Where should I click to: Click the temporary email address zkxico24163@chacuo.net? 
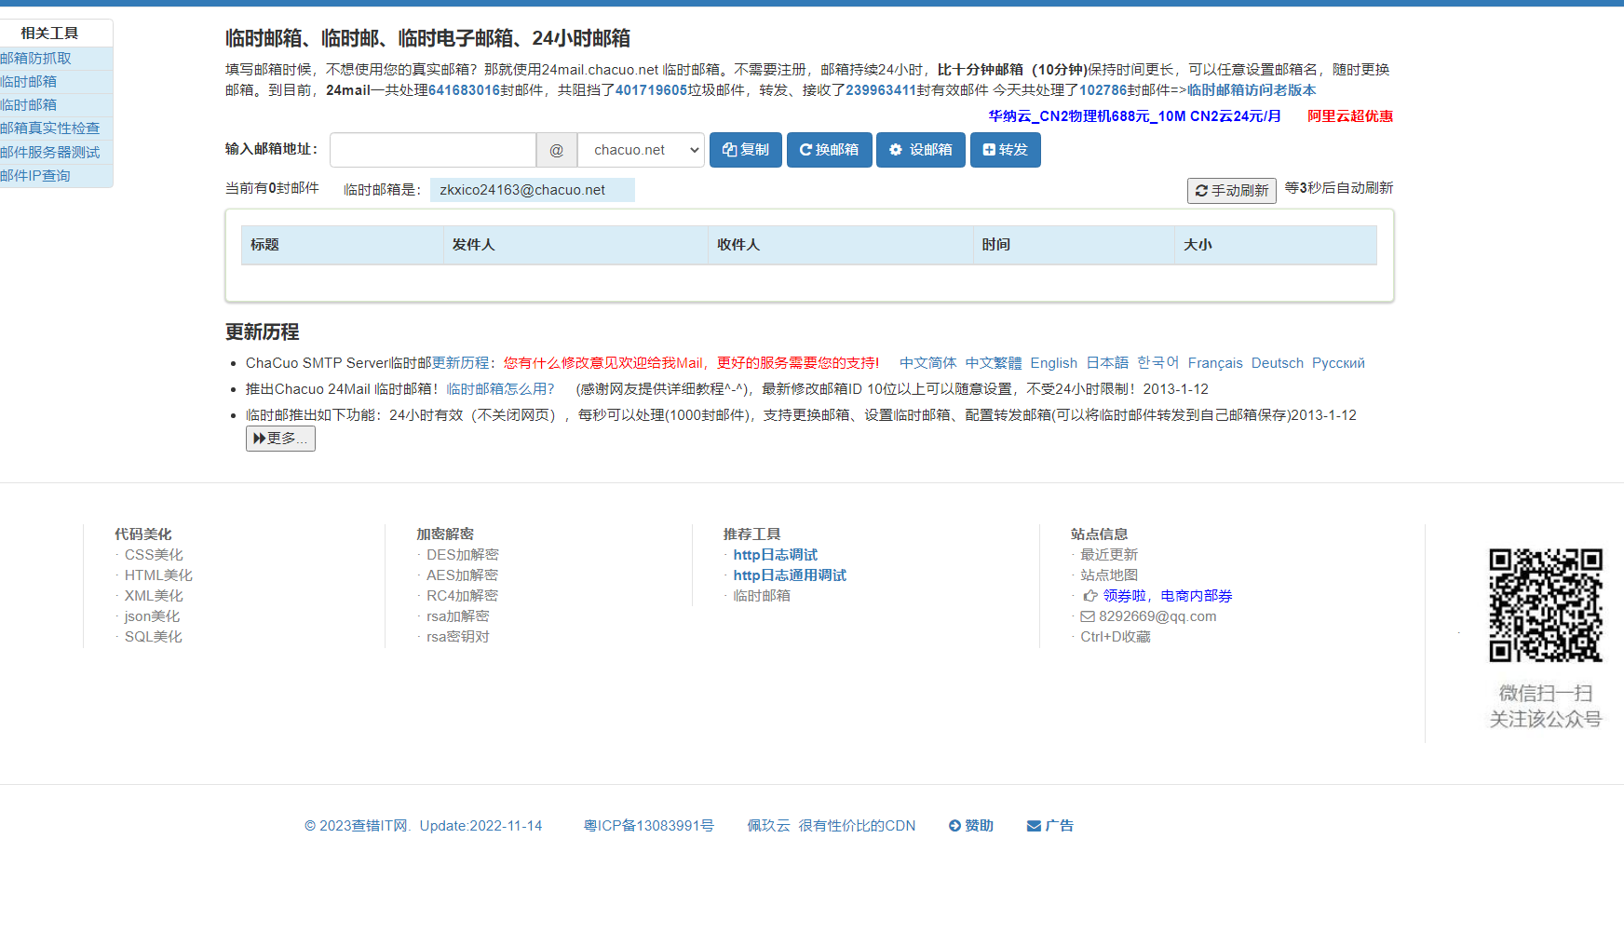click(522, 190)
